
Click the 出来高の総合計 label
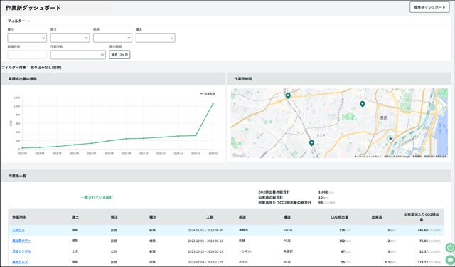click(x=270, y=197)
